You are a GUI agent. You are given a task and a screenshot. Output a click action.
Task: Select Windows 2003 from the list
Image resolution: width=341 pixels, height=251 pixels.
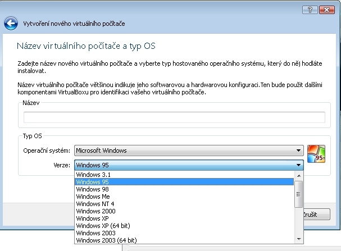click(x=184, y=233)
